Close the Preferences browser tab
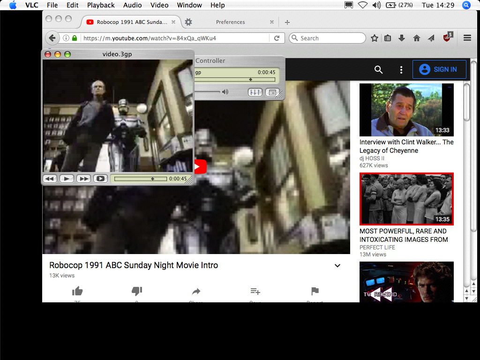480x360 pixels. tap(271, 22)
